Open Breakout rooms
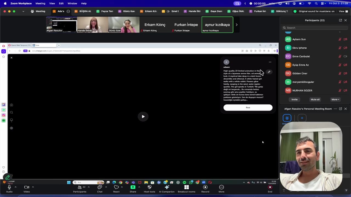The width and height of the screenshot is (351, 197). tap(186, 189)
